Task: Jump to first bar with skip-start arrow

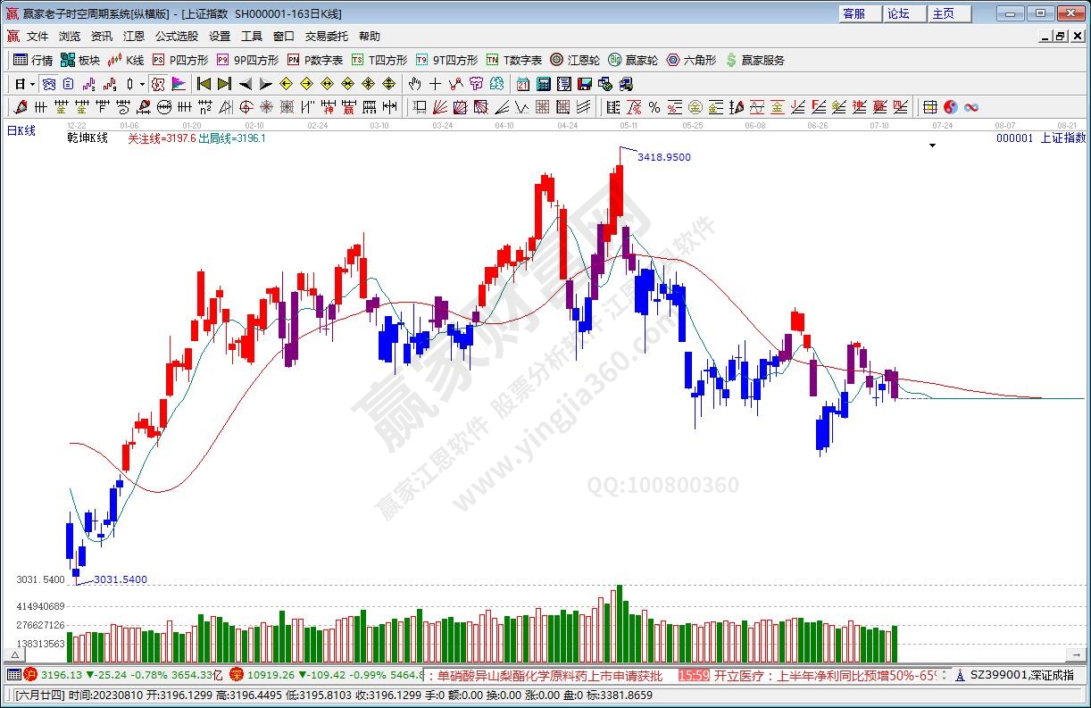Action: coord(204,84)
